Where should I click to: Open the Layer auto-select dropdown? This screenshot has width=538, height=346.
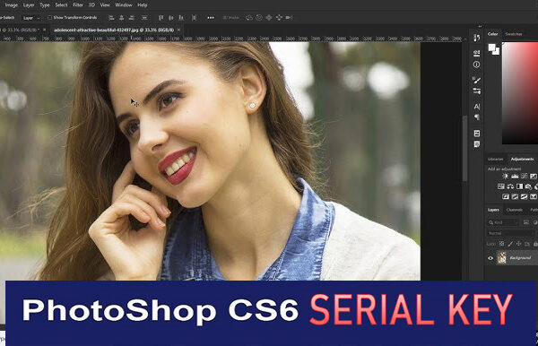tap(30, 18)
